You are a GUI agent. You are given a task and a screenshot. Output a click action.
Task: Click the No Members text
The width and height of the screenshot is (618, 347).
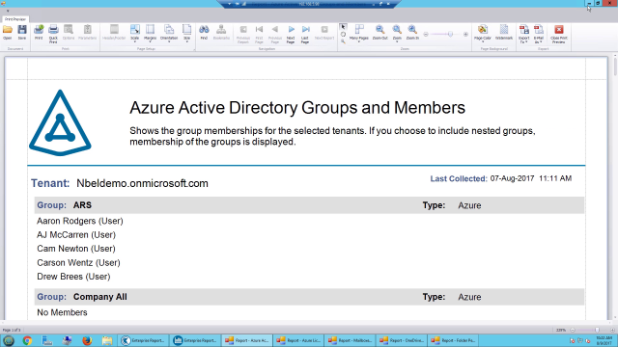pyautogui.click(x=62, y=312)
